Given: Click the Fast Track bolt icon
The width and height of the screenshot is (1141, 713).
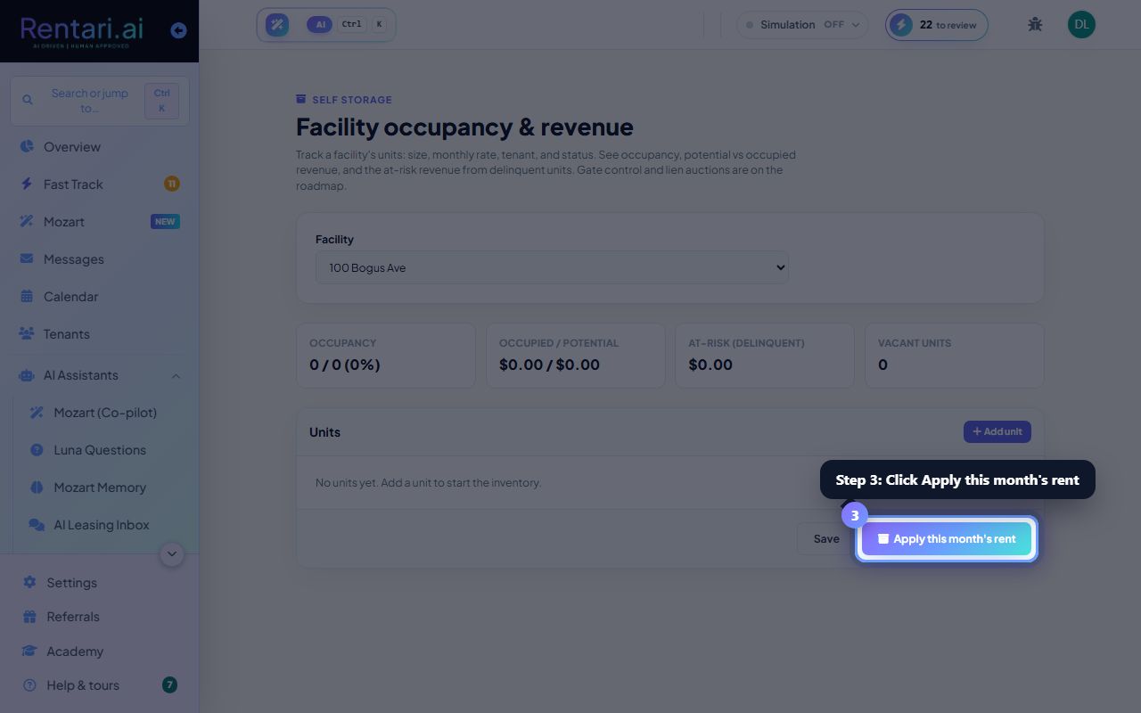Looking at the screenshot, I should 27,184.
